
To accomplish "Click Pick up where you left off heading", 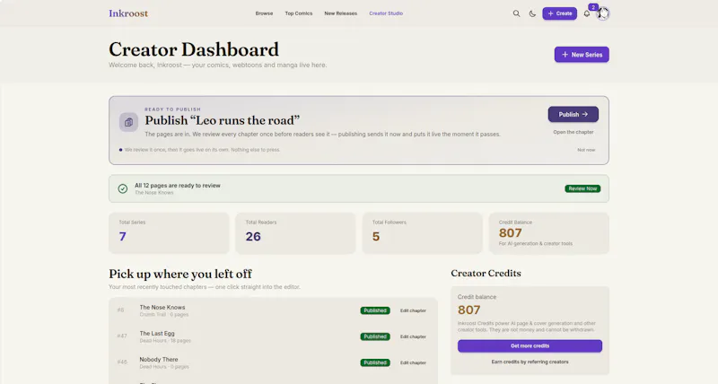I will [180, 275].
